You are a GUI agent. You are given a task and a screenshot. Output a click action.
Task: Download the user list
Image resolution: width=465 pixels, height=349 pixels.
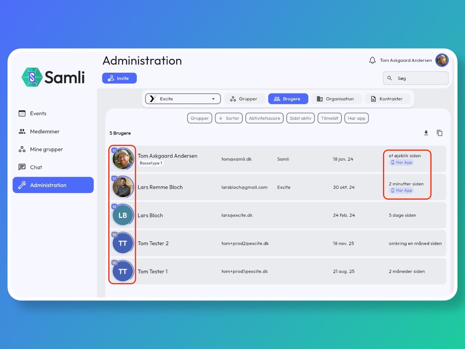click(x=426, y=133)
